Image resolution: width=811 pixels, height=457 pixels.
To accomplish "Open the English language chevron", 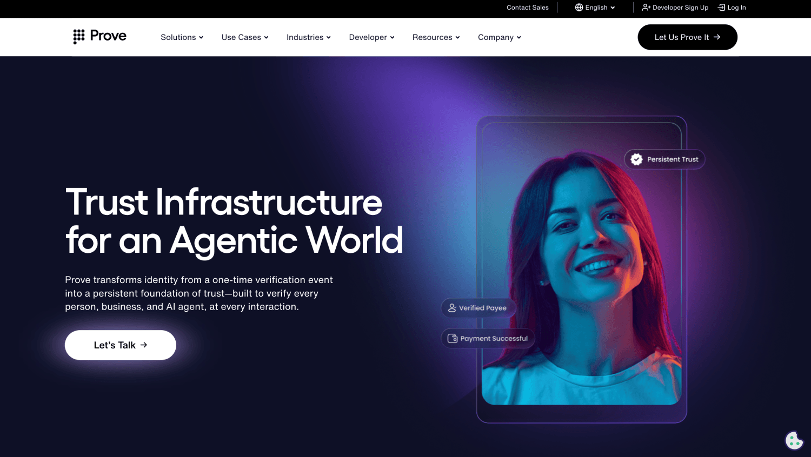I will [x=613, y=8].
